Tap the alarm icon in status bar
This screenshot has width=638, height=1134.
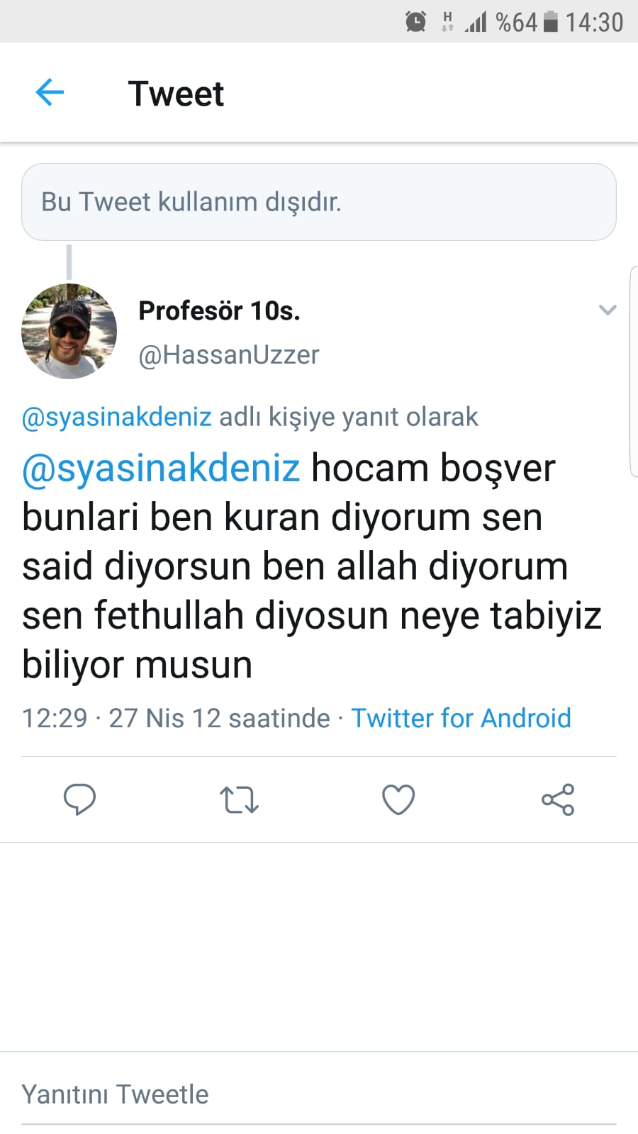(x=416, y=21)
